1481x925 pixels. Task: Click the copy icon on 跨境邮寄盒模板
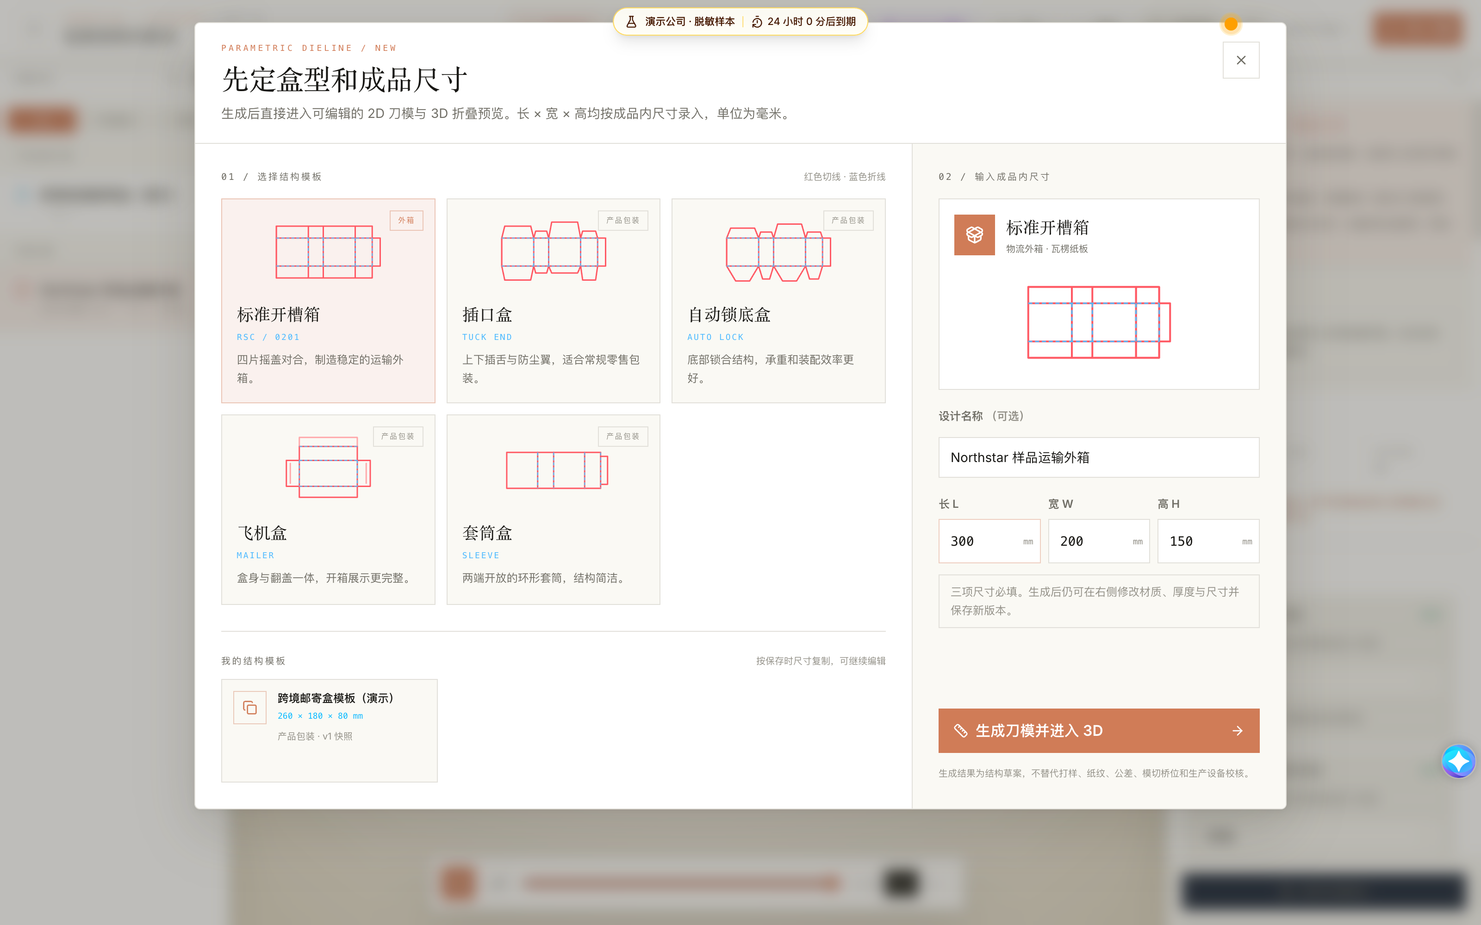click(250, 708)
